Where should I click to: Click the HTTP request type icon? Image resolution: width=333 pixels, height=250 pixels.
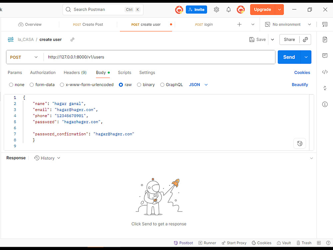(11, 40)
